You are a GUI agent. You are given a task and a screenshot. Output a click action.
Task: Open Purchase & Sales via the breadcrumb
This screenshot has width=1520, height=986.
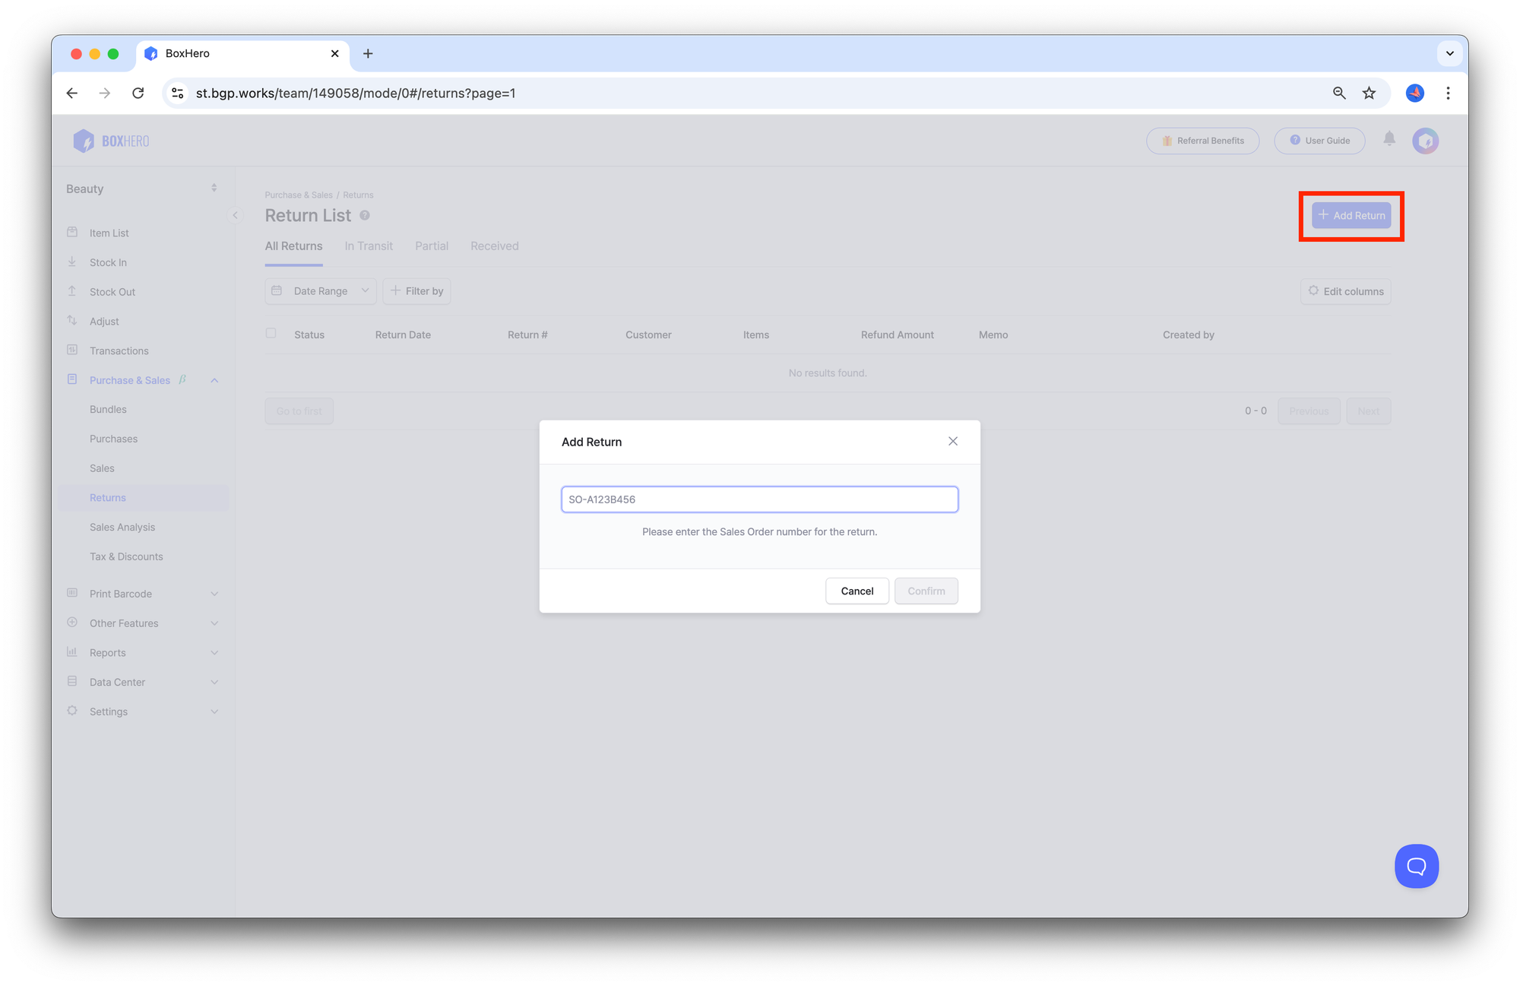point(298,195)
